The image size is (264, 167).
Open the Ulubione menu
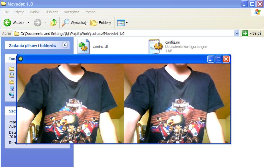pos(51,12)
